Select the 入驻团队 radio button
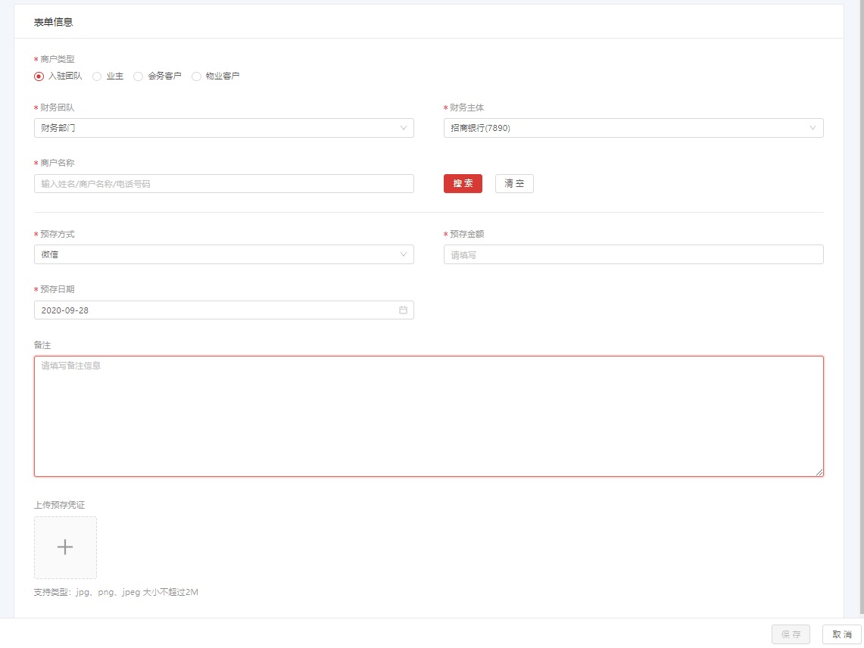 coord(39,76)
